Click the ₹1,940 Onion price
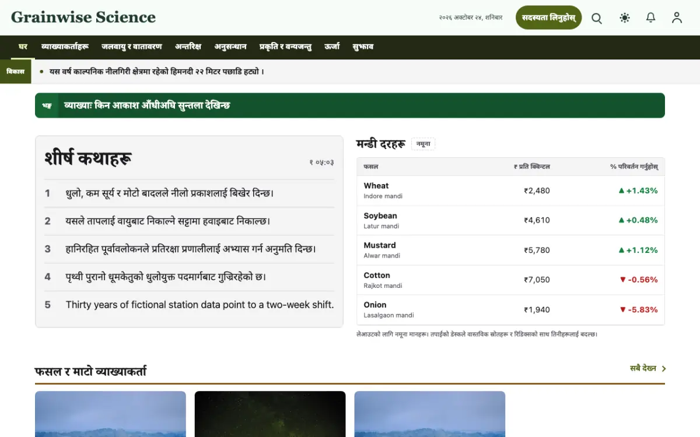 tap(537, 309)
